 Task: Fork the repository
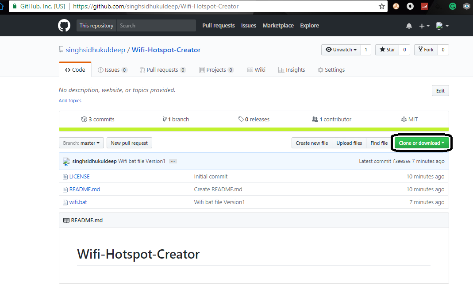(426, 50)
